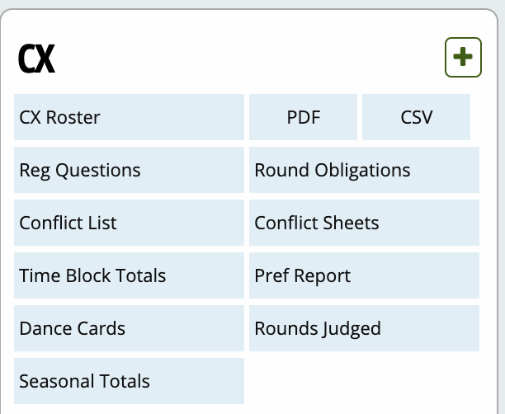The height and width of the screenshot is (414, 505).
Task: Select the Seasonal Totals menu entry
Action: coord(130,381)
